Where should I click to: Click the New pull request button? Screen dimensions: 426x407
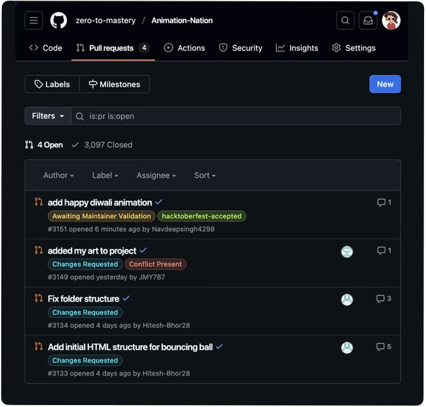pos(385,84)
